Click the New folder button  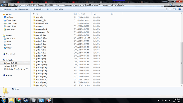click(59, 9)
